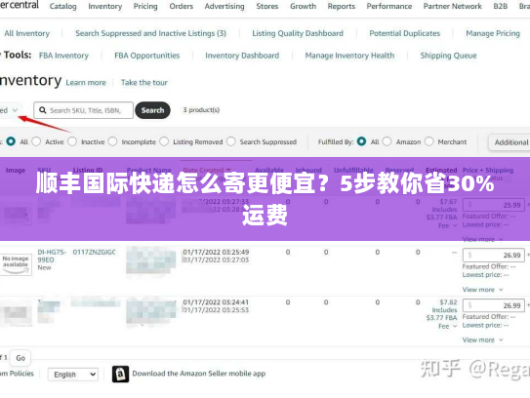
Task: Open Listing Quality Dashboard
Action: click(x=298, y=33)
